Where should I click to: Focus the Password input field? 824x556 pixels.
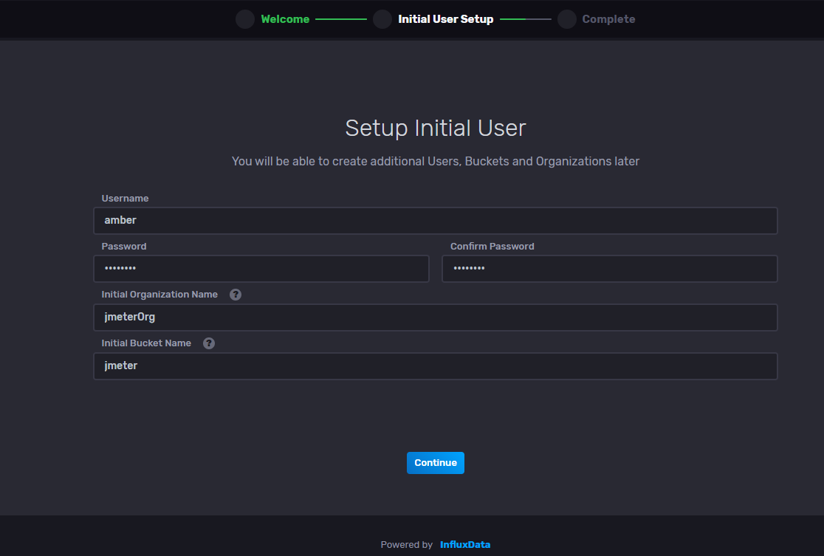[x=261, y=269]
